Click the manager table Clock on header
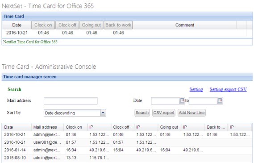 pyautogui.click(x=75, y=127)
